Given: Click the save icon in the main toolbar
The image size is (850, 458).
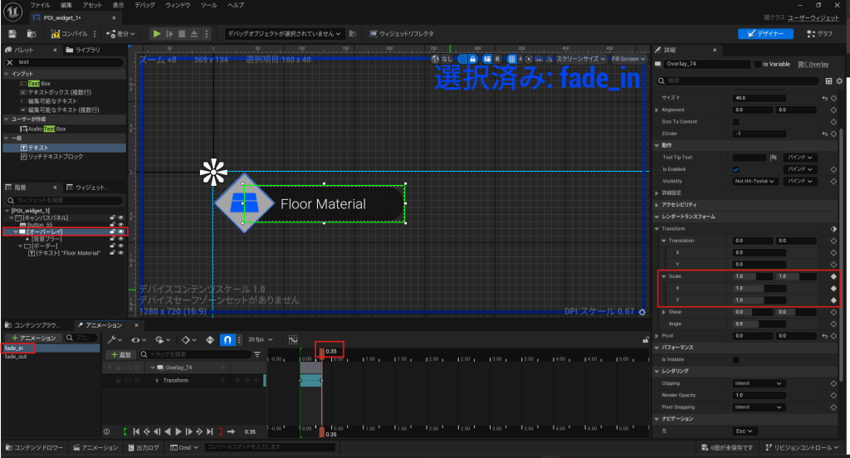Looking at the screenshot, I should coord(12,34).
